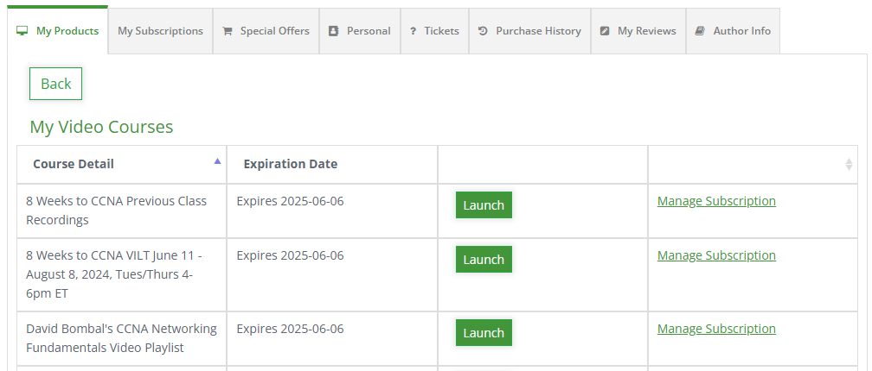Sort by Course Detail using the arrow
Screen dimensions: 872x371
217,161
